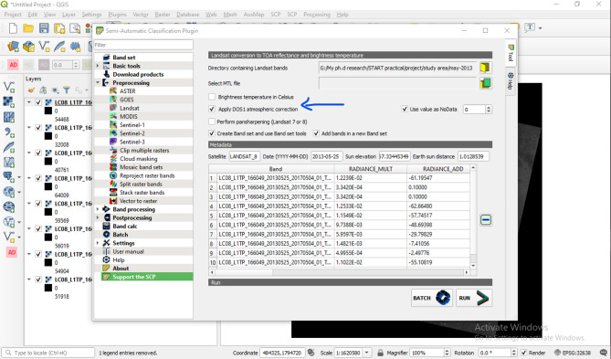Enable Brightness temperature in Celsius checkbox
This screenshot has height=359, width=611.
tap(212, 97)
